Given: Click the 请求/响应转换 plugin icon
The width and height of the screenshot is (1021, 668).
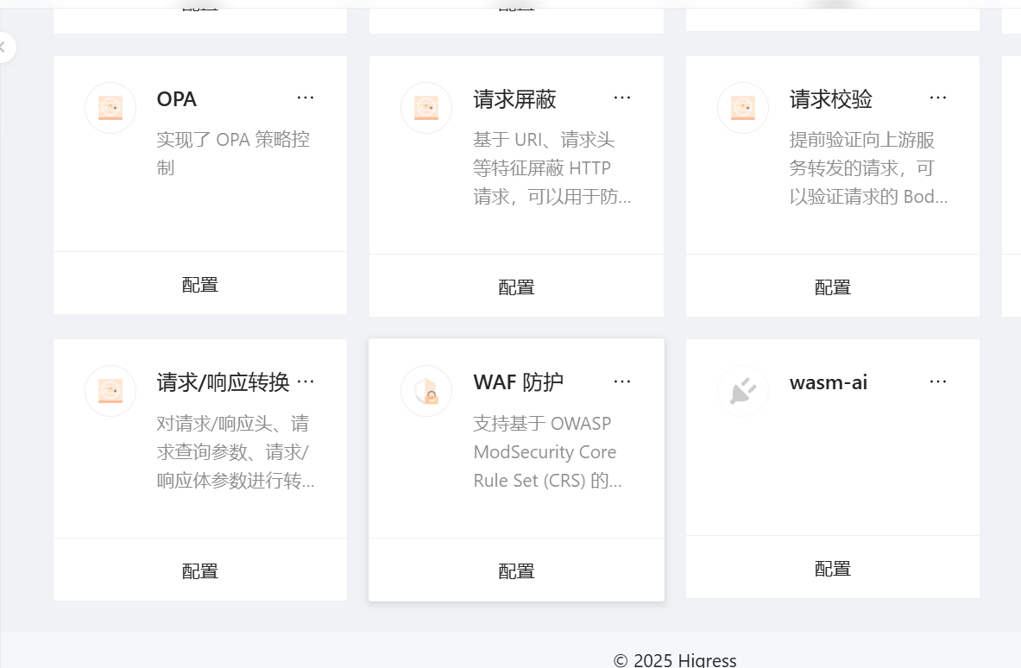Looking at the screenshot, I should pyautogui.click(x=110, y=391).
